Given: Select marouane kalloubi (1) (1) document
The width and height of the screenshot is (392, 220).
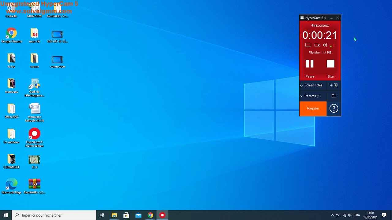Looking at the screenshot, I should click(34, 112).
